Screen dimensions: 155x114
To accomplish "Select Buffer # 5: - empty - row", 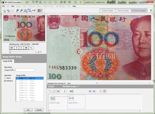I will [x=30, y=88].
